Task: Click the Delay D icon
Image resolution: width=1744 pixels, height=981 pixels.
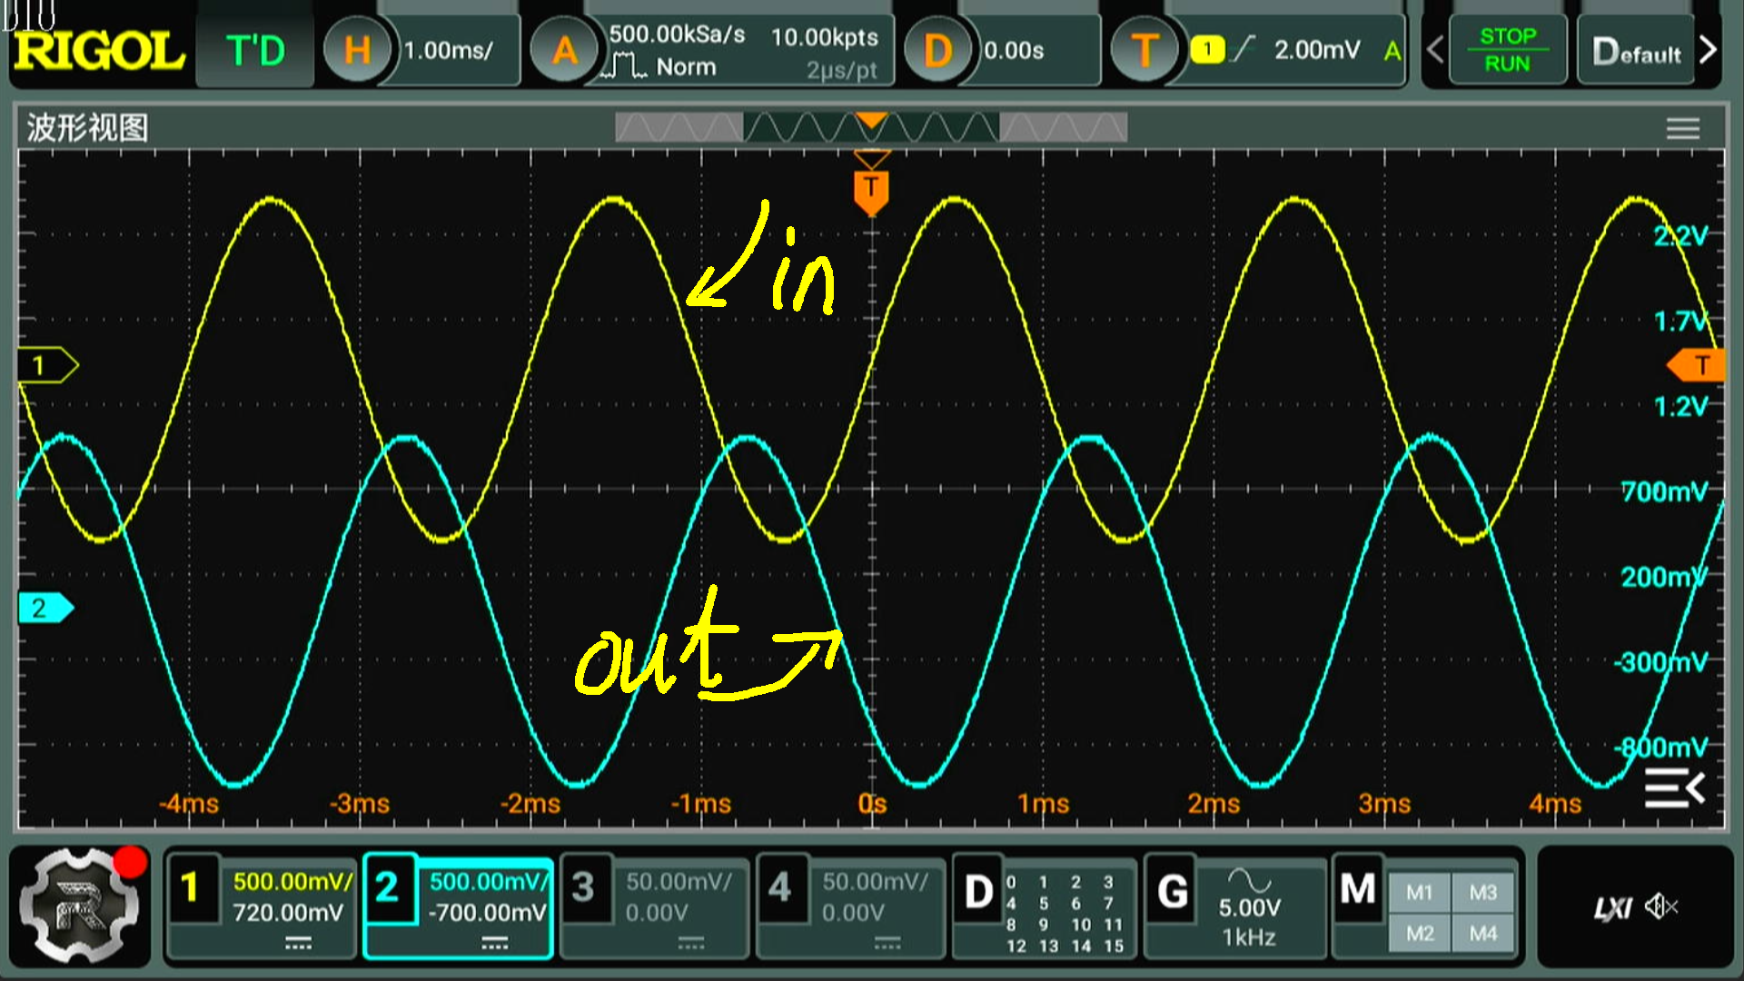Action: click(x=936, y=51)
